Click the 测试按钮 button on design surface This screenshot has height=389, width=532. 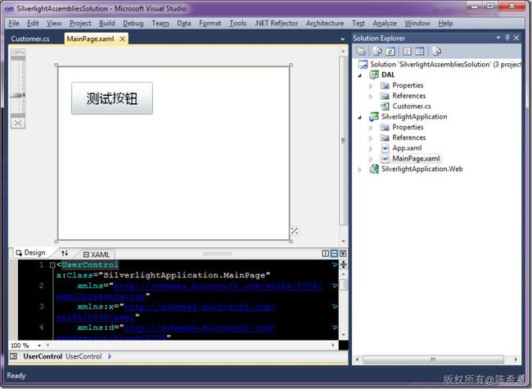point(112,98)
